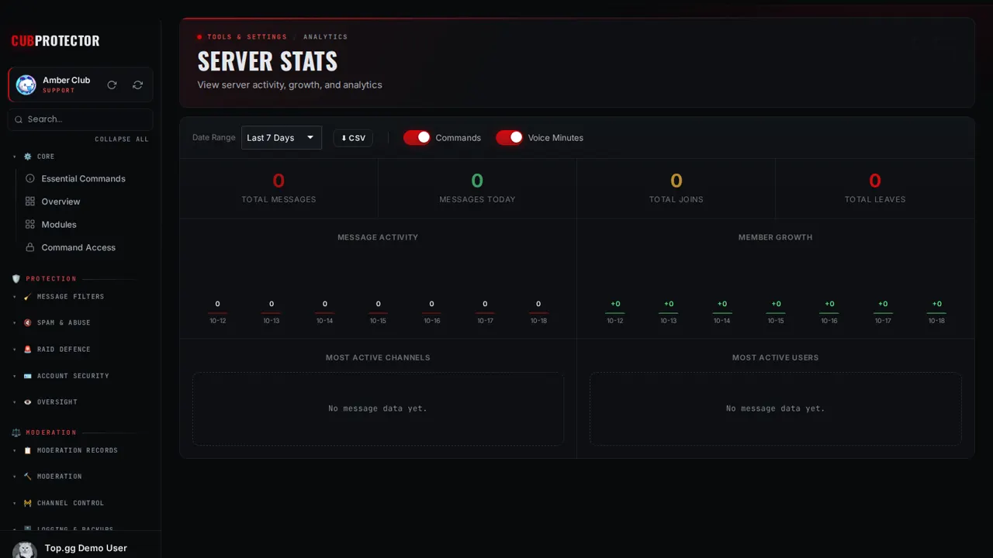Click the Essential Commands info icon
Image resolution: width=993 pixels, height=558 pixels.
pyautogui.click(x=30, y=178)
